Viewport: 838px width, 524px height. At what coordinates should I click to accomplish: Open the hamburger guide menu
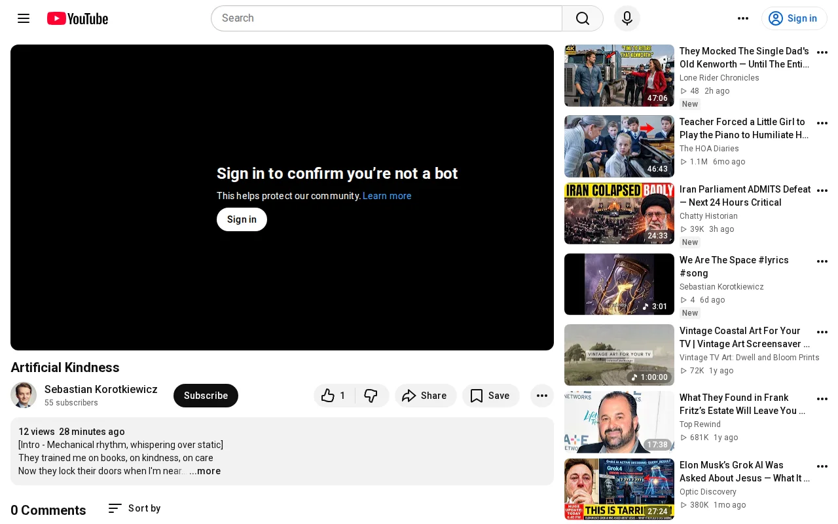pos(24,18)
